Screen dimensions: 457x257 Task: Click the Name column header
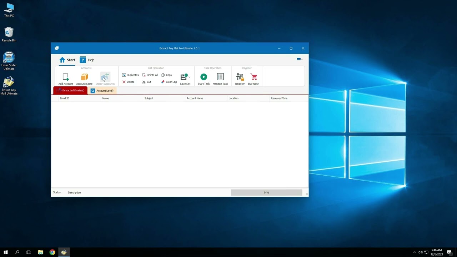pyautogui.click(x=122, y=98)
